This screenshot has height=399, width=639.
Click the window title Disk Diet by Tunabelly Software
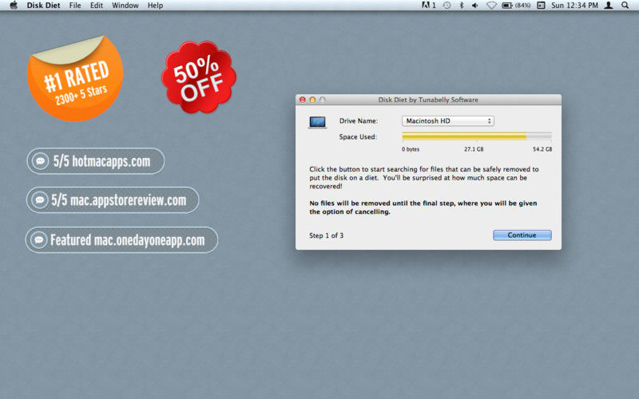(428, 100)
